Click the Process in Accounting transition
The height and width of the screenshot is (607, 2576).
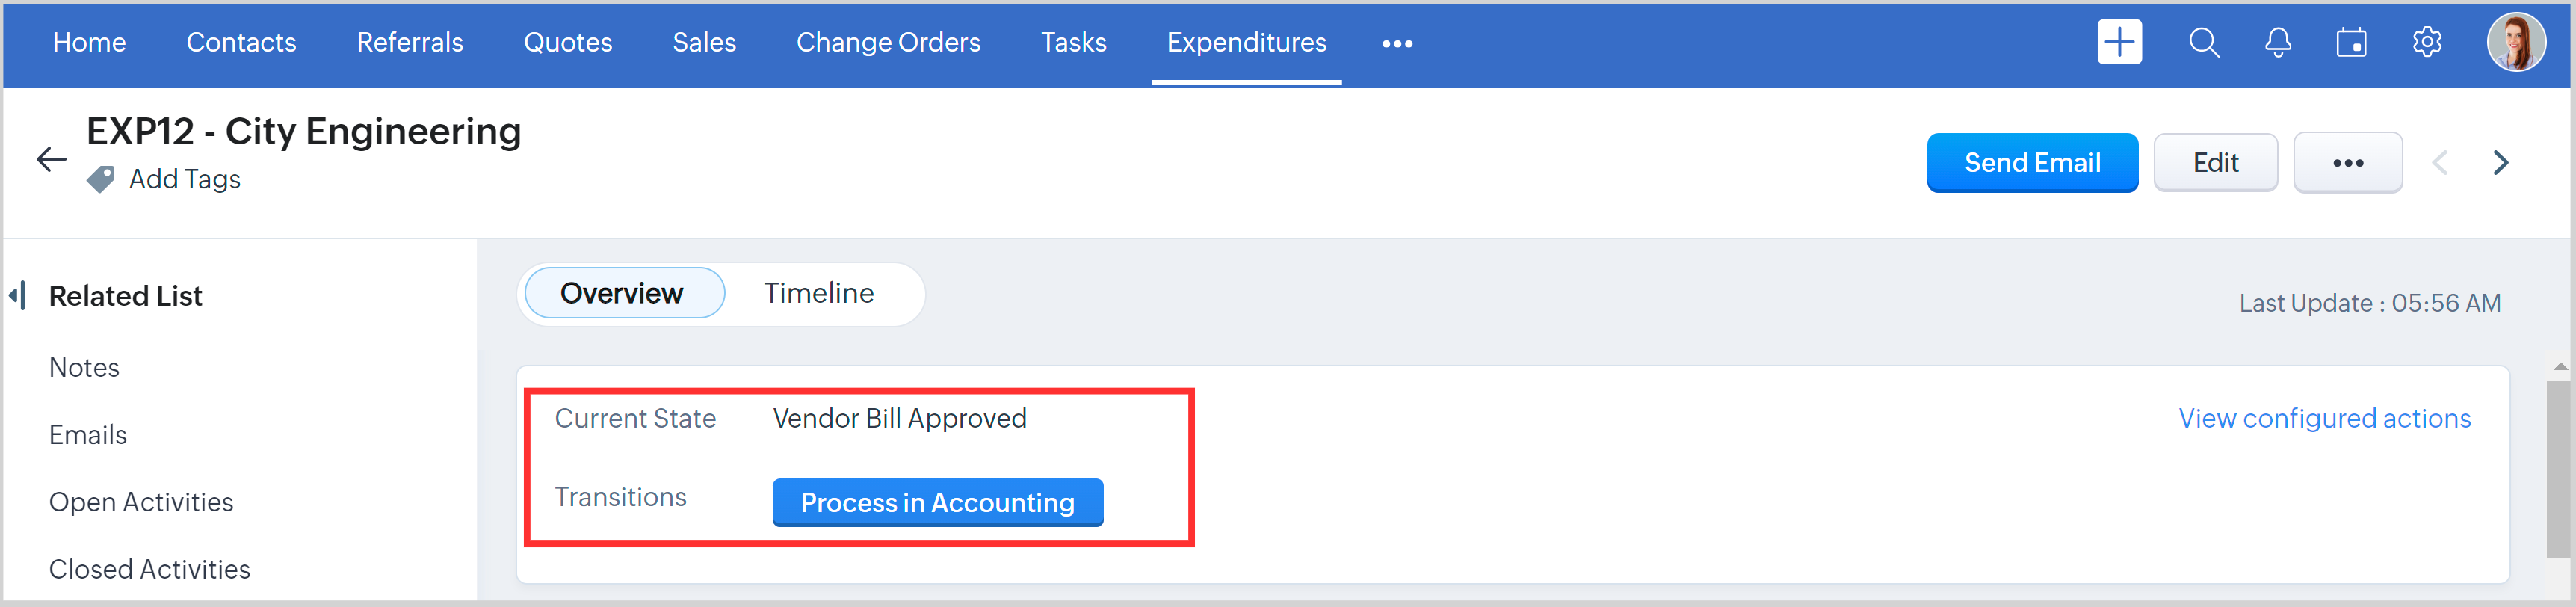(x=937, y=503)
